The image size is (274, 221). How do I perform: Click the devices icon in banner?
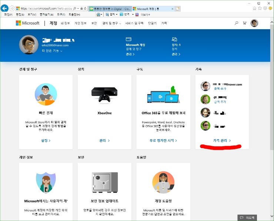click(174, 39)
